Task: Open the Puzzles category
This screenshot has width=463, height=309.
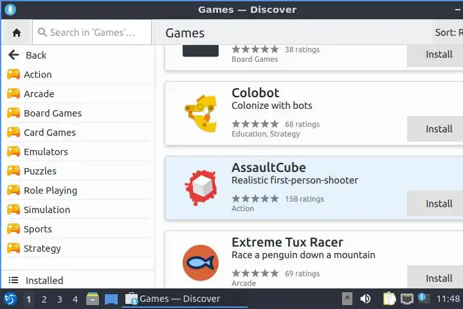Action: tap(78, 171)
